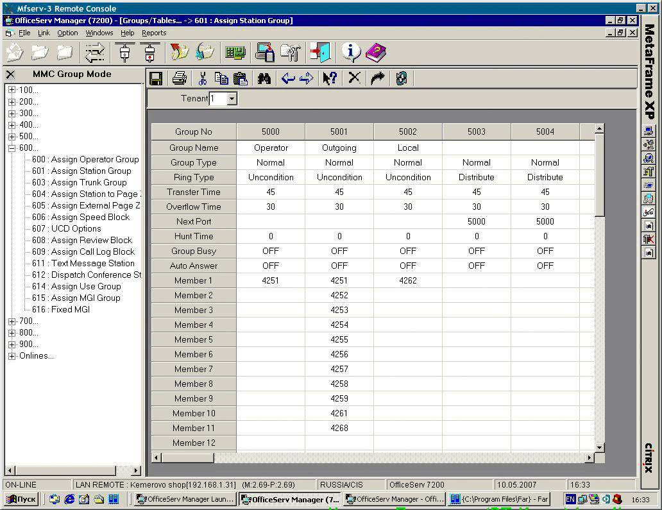Click the Group Name cell 'Operator'

(x=271, y=148)
